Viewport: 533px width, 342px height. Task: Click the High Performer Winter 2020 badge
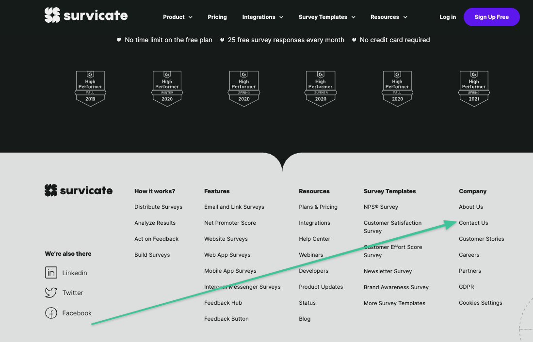click(167, 88)
